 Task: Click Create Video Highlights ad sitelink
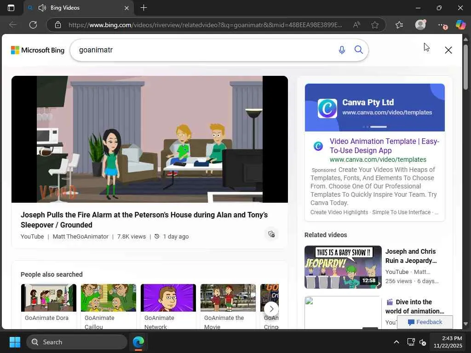(339, 212)
